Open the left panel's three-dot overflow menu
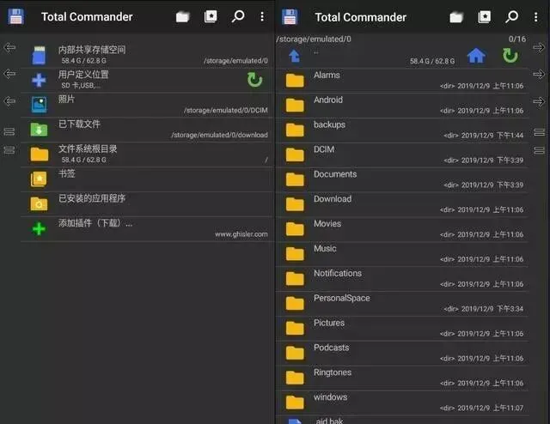The height and width of the screenshot is (424, 550). [x=262, y=16]
